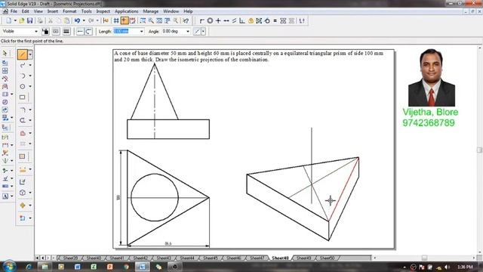
Task: Select the Text tool in left toolbar
Action: (5, 196)
